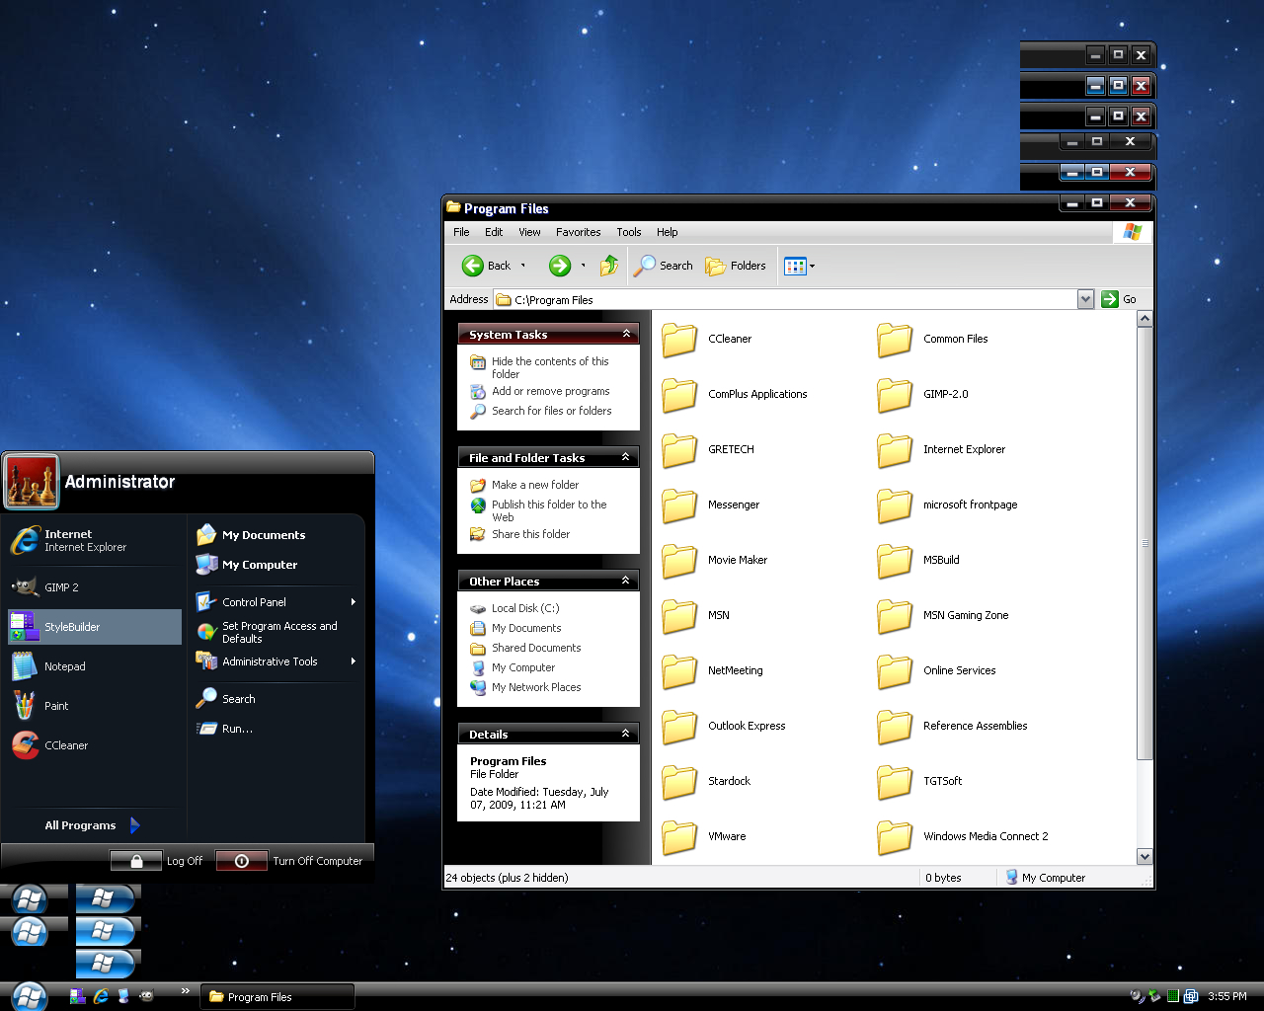Open the View menu
This screenshot has height=1011, width=1264.
coord(529,232)
